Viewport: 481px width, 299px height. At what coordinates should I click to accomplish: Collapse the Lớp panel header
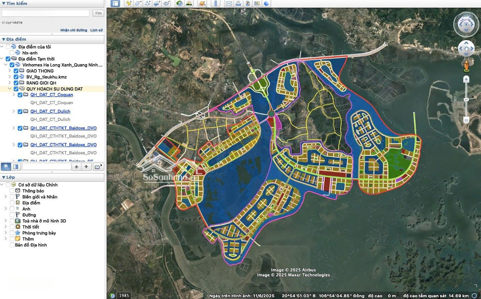click(4, 178)
